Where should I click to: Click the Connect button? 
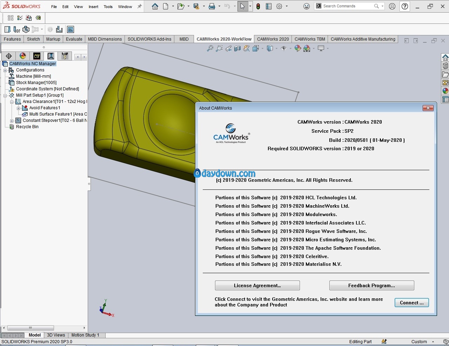point(412,303)
